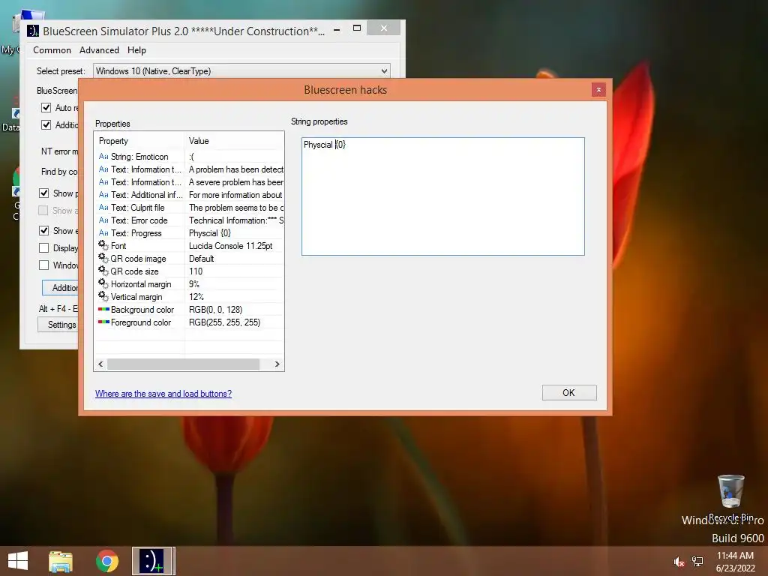Enable the Display... checkbox
The image size is (768, 576).
(44, 247)
